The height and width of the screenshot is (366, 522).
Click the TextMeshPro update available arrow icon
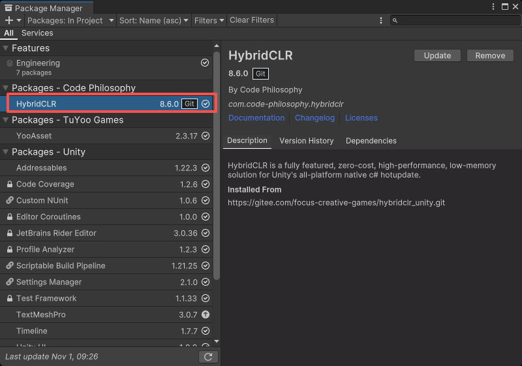click(206, 314)
